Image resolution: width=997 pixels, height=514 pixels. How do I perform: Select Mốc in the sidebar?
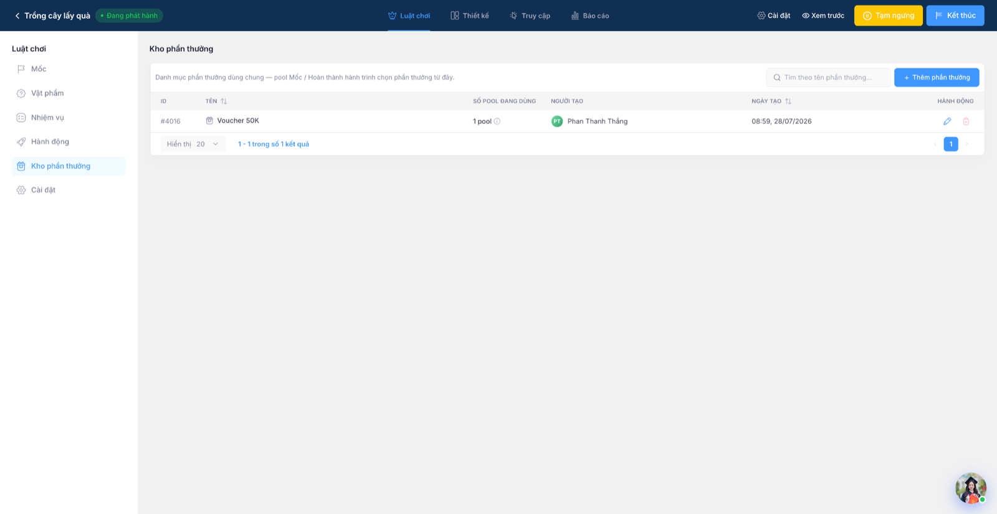tap(69, 69)
